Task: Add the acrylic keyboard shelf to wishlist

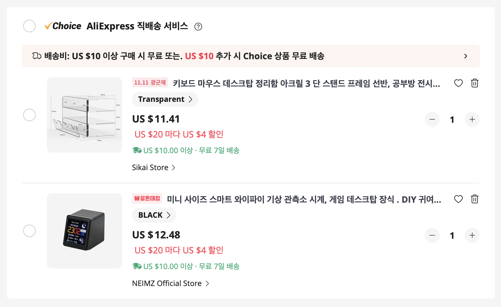Action: coord(458,83)
